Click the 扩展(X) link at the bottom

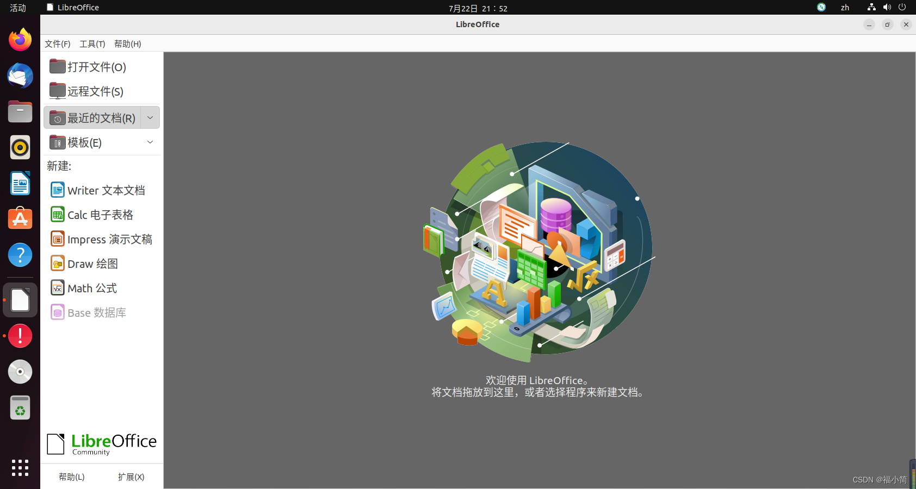click(x=131, y=477)
